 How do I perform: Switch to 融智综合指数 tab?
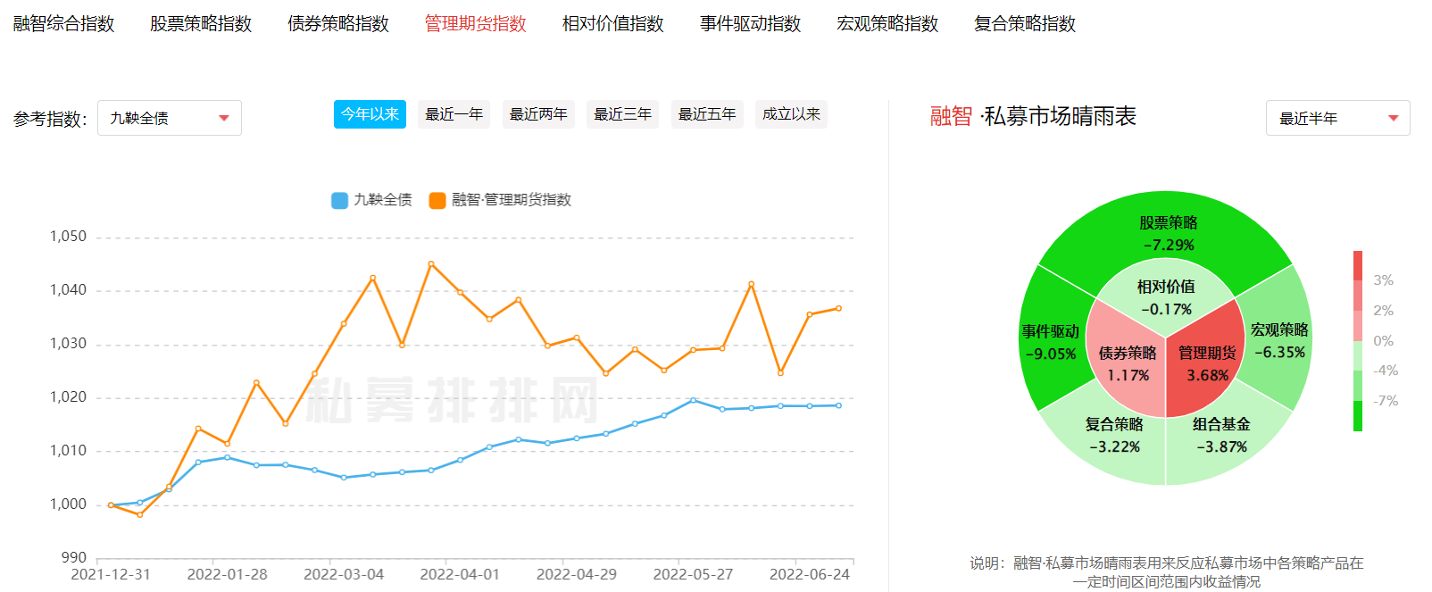click(x=63, y=24)
